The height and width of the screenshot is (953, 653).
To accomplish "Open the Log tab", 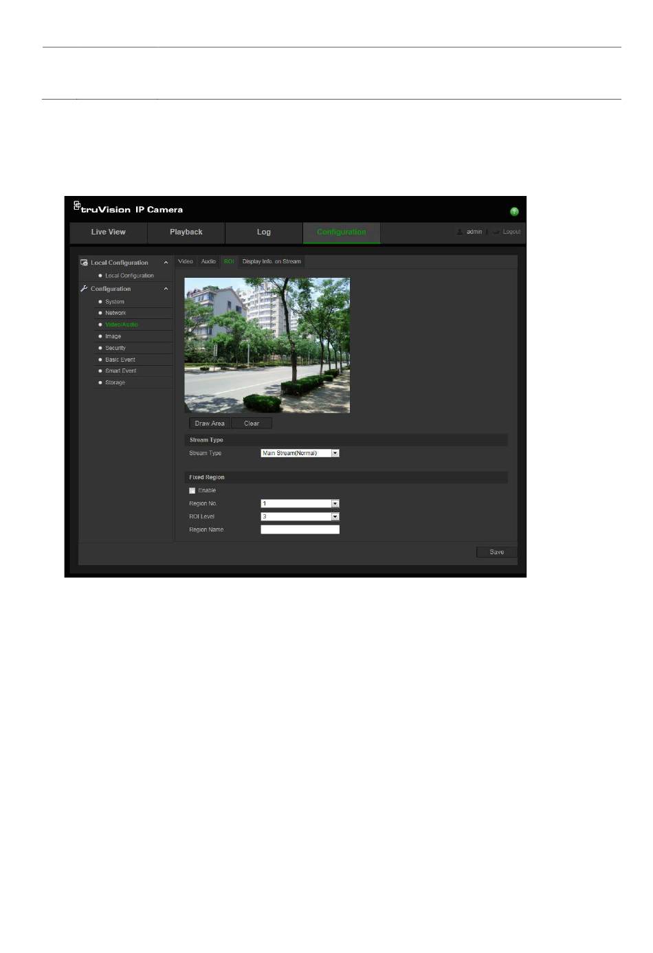I will 264,232.
